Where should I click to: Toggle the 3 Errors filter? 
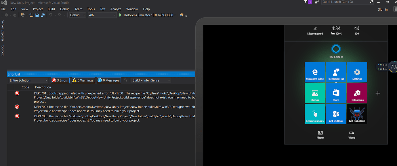pos(60,80)
